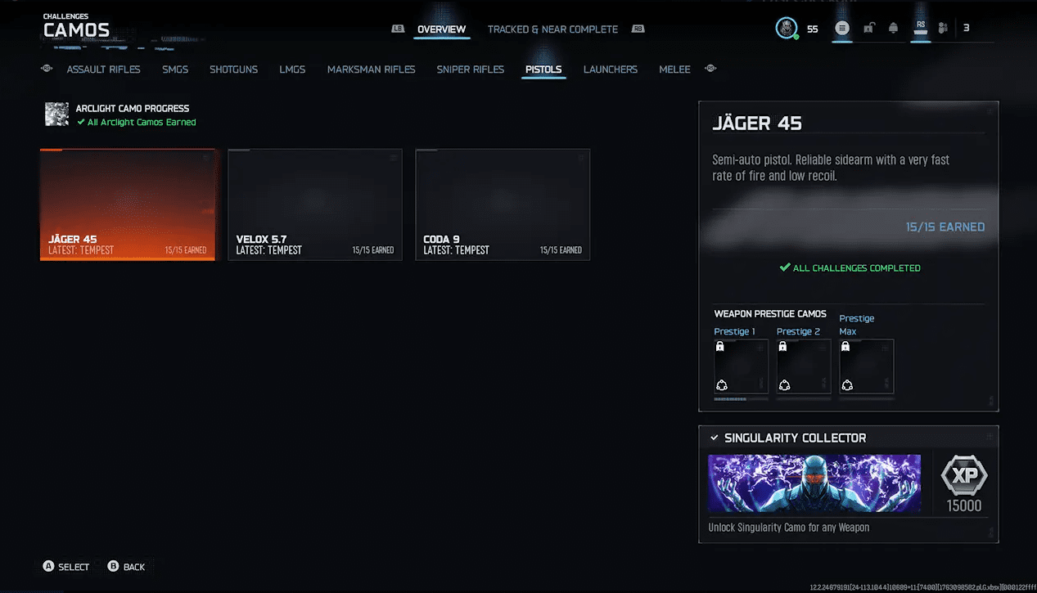1037x593 pixels.
Task: Open the Sniper Rifles category tab
Action: tap(470, 70)
